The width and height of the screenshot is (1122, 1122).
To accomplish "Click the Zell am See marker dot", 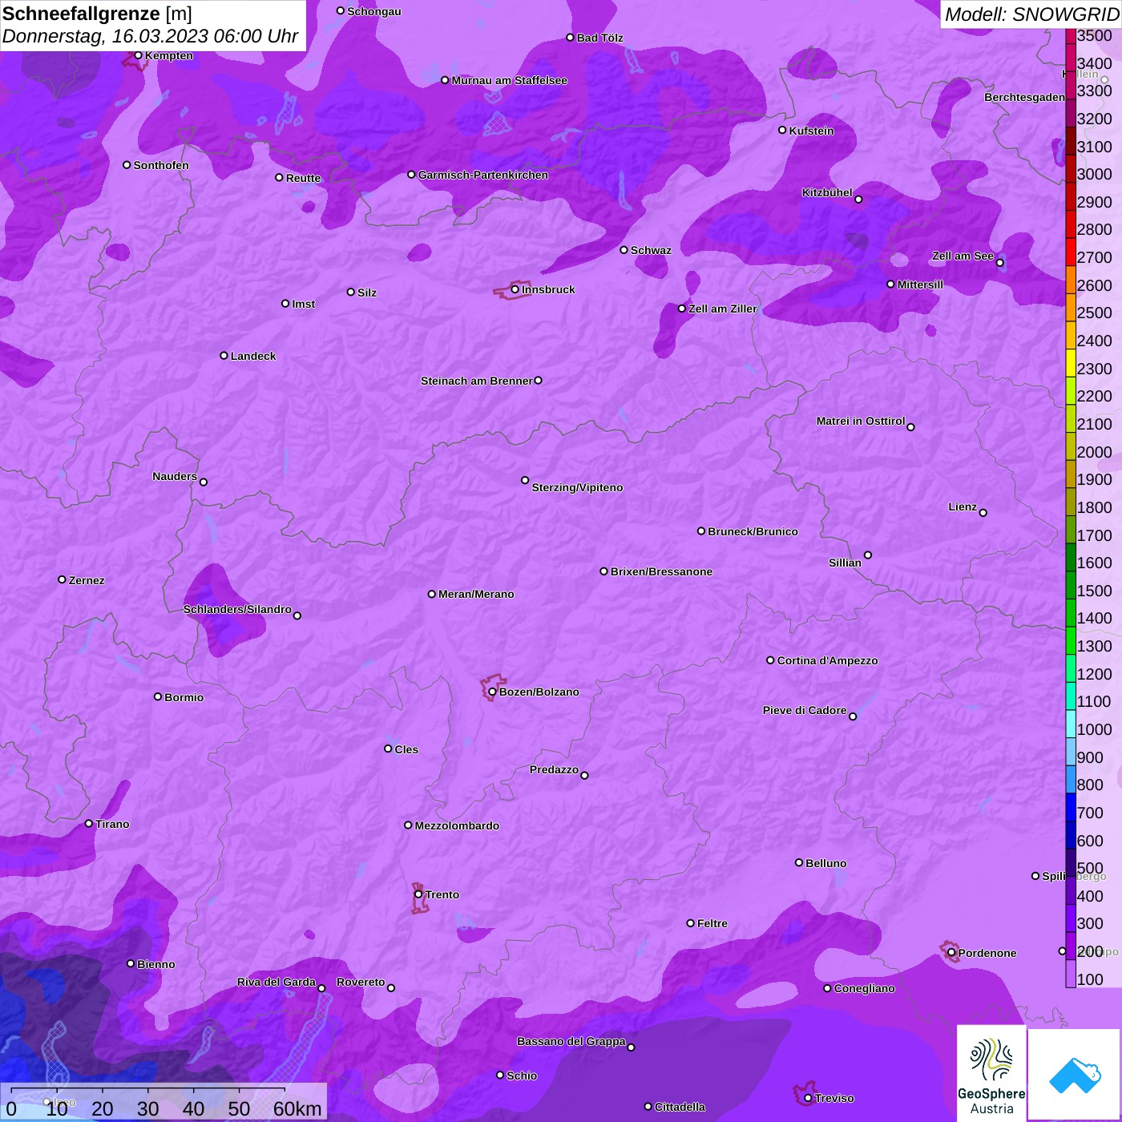I will [x=999, y=263].
